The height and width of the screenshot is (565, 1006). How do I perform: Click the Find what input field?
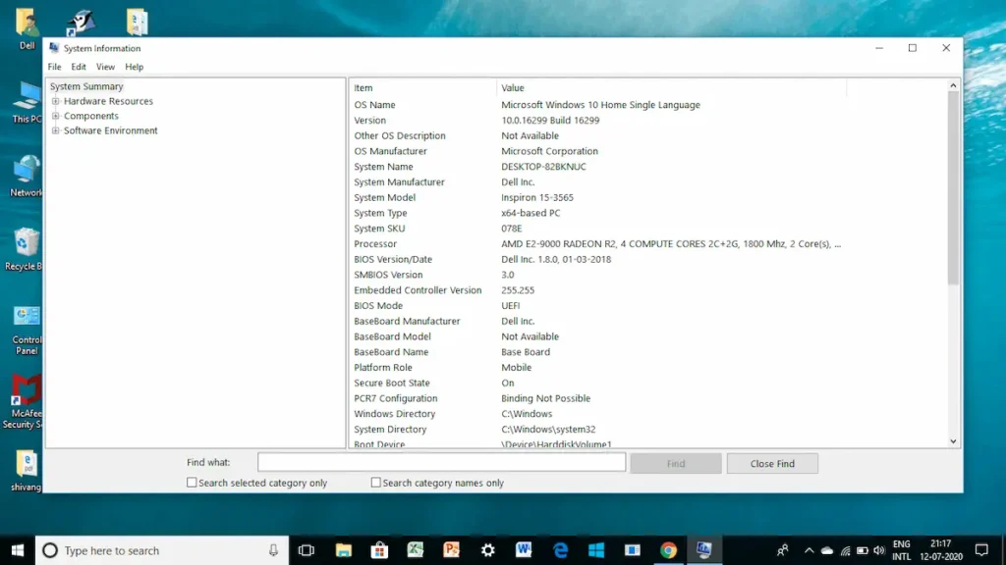[x=441, y=463]
